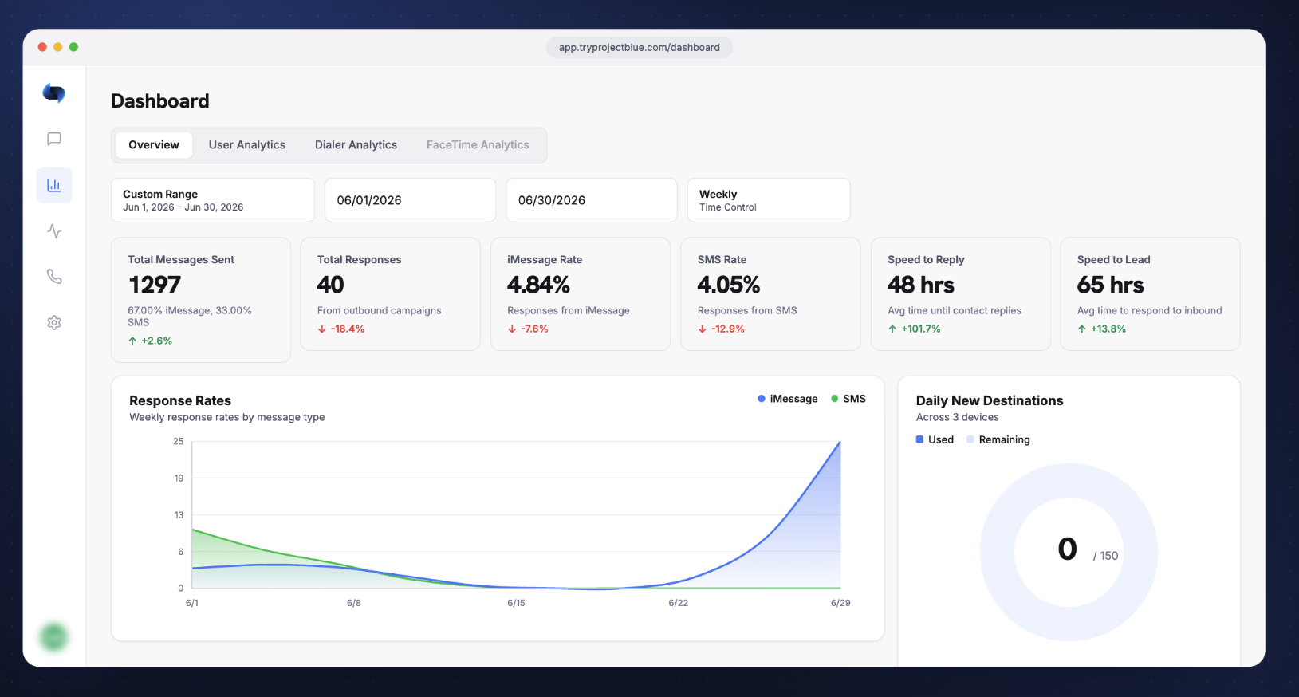Click the SMS Rate 4.05% value

pos(729,285)
